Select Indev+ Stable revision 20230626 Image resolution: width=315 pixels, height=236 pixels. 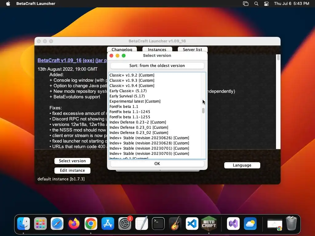click(155, 138)
